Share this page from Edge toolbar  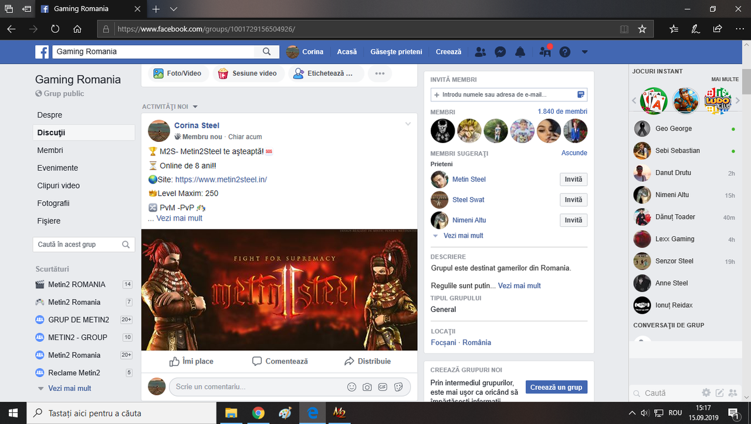tap(717, 29)
